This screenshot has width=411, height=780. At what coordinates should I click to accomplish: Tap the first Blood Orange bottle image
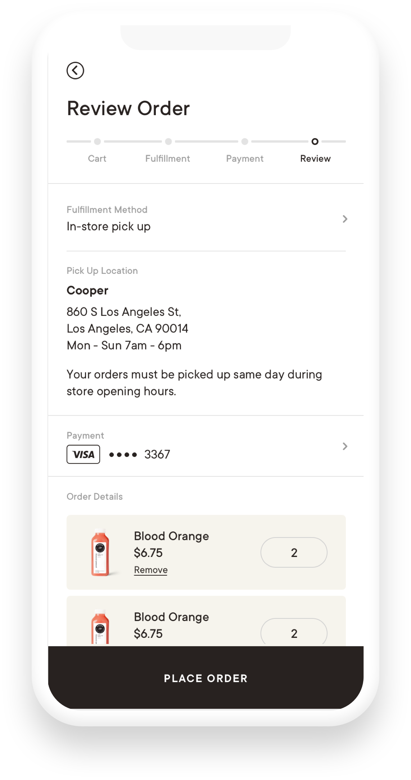click(100, 552)
